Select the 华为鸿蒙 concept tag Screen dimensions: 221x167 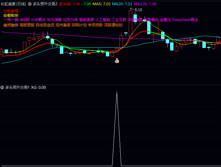click(x=54, y=20)
